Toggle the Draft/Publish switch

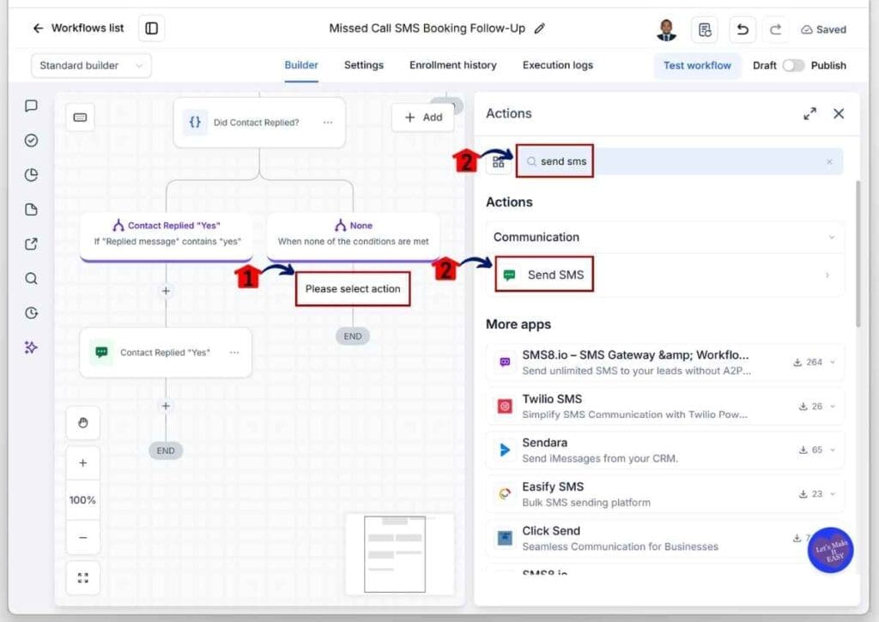[793, 65]
